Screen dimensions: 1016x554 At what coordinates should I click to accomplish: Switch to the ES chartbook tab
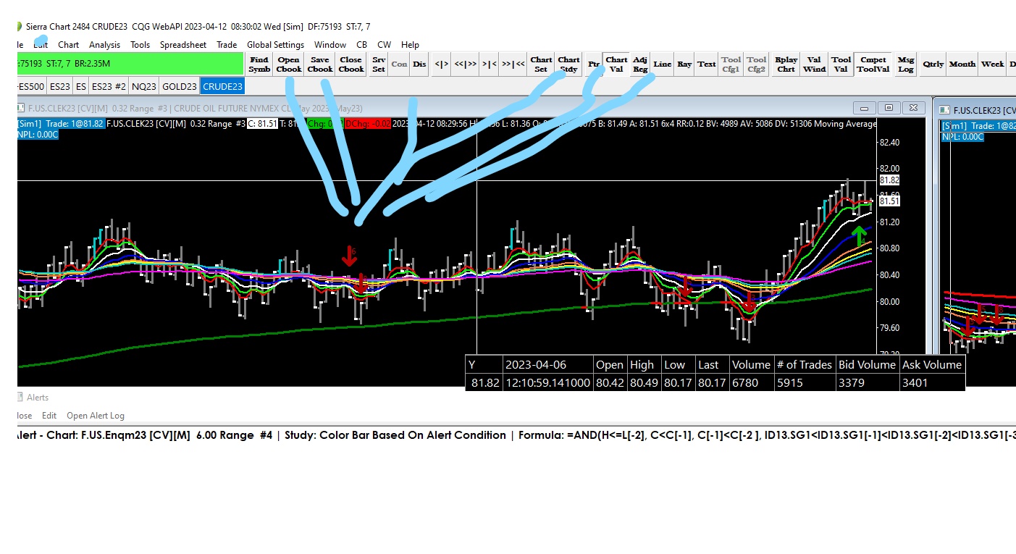(81, 86)
